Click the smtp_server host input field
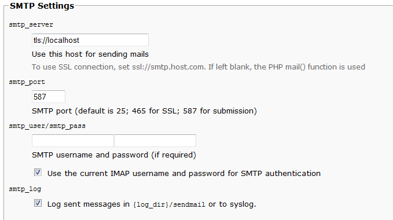The image size is (393, 220). [x=90, y=40]
